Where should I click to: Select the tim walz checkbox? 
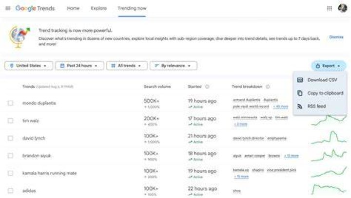click(10, 121)
